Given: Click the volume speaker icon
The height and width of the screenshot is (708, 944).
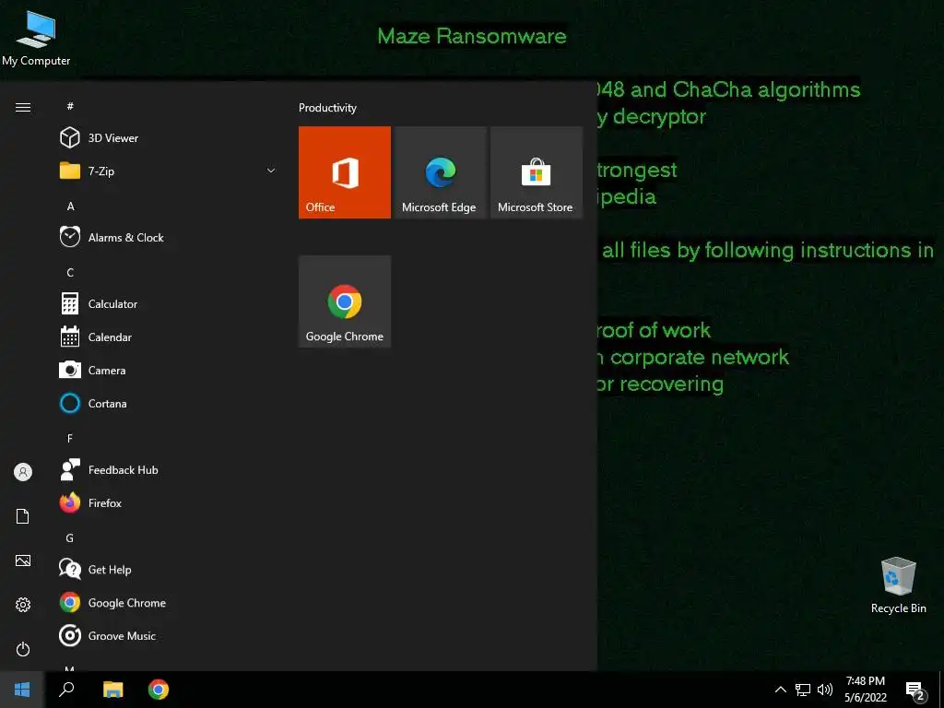Looking at the screenshot, I should pyautogui.click(x=825, y=690).
